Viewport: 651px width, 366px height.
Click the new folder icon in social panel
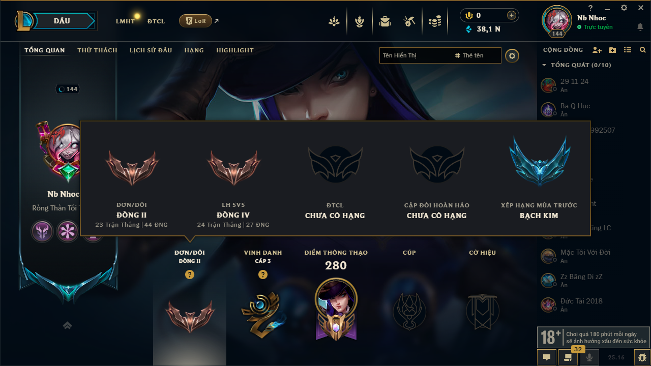(x=612, y=50)
